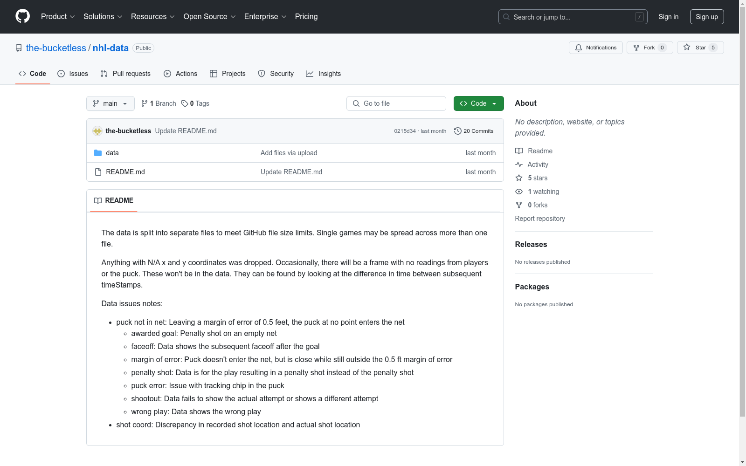Viewport: 746px width, 466px height.
Task: Open the Update README.md commit message in header row
Action: click(186, 131)
